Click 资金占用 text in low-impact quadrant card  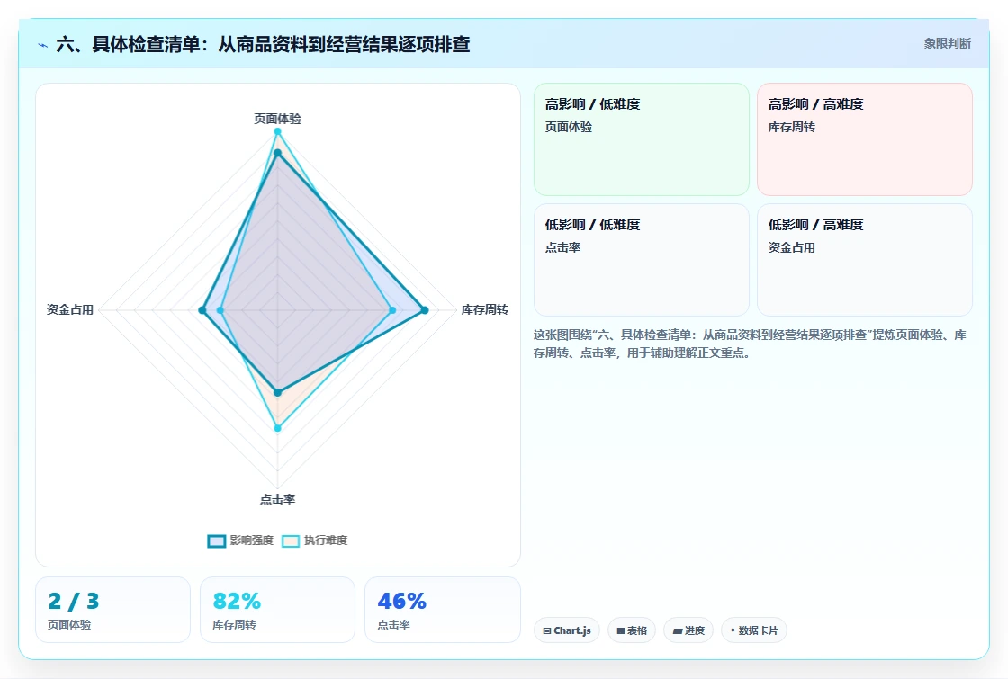tap(791, 248)
